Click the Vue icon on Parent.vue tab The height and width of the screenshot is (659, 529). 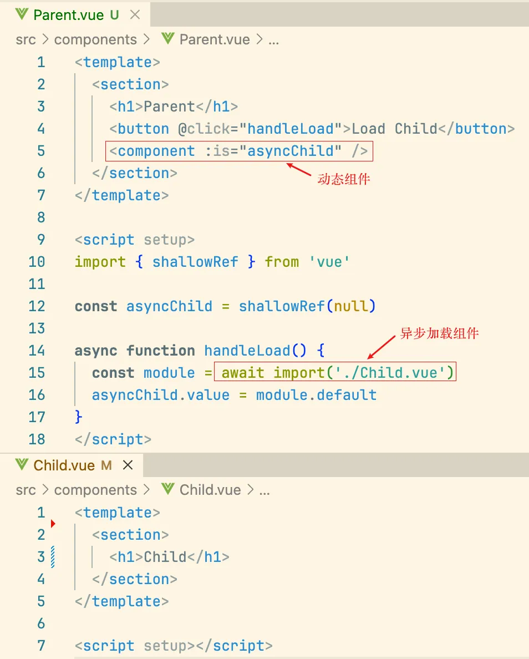pyautogui.click(x=22, y=15)
